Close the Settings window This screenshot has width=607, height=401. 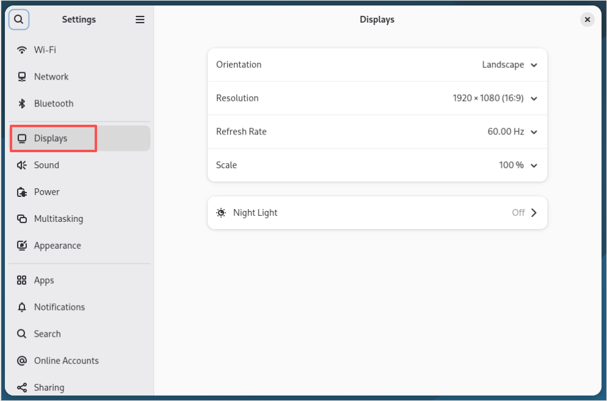(587, 20)
